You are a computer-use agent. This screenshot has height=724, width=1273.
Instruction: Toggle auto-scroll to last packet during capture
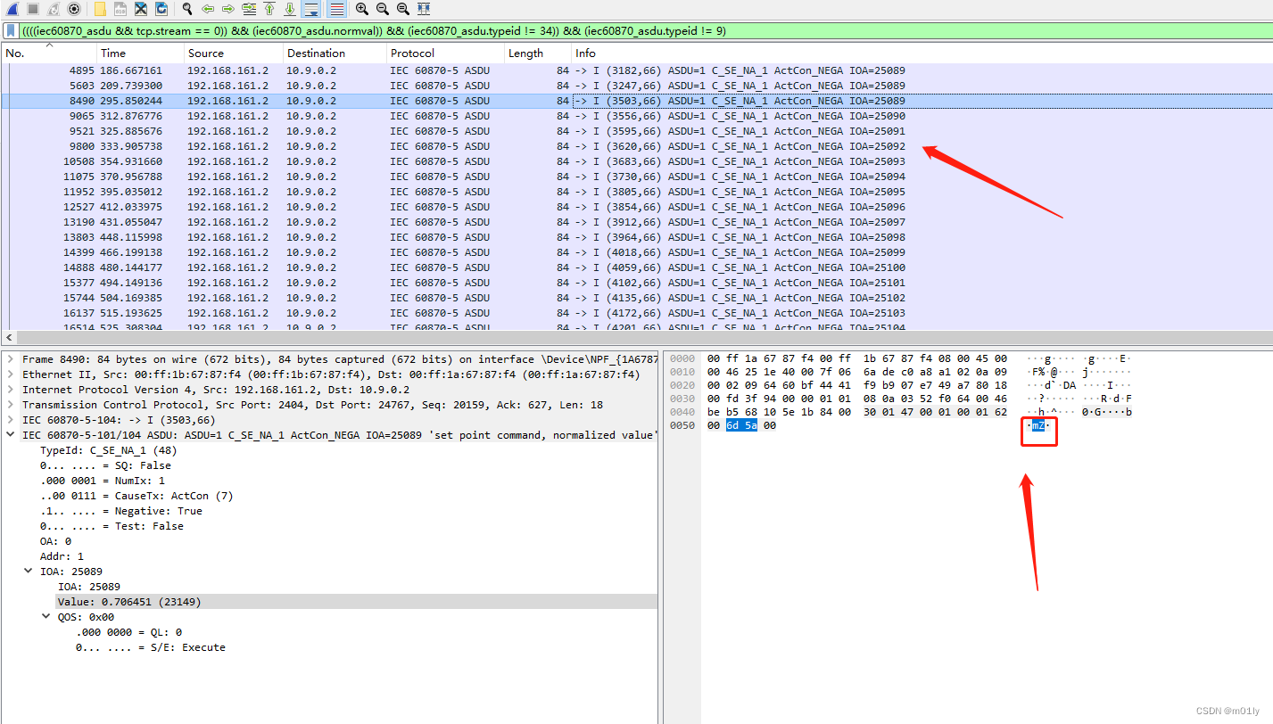(x=311, y=9)
